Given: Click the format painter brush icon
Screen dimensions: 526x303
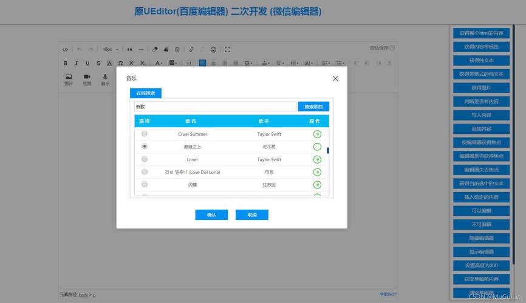Looking at the screenshot, I should click(x=166, y=50).
